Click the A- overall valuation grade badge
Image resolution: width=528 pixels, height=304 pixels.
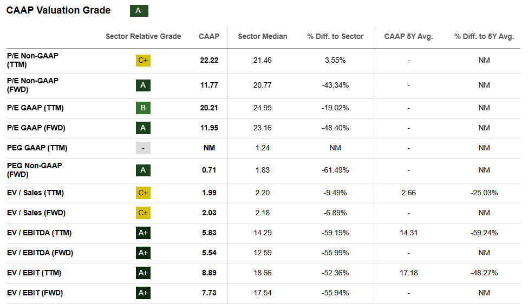tap(139, 11)
